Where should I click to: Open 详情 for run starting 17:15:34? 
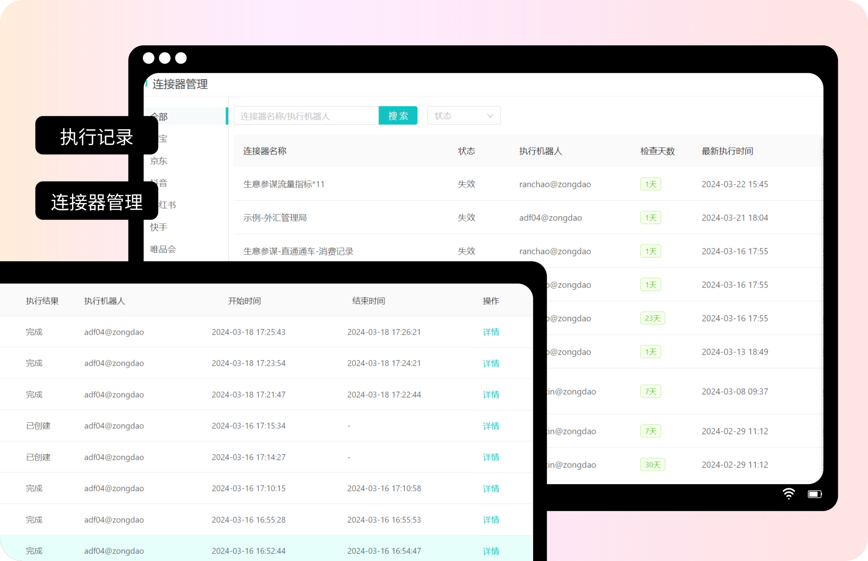point(491,426)
